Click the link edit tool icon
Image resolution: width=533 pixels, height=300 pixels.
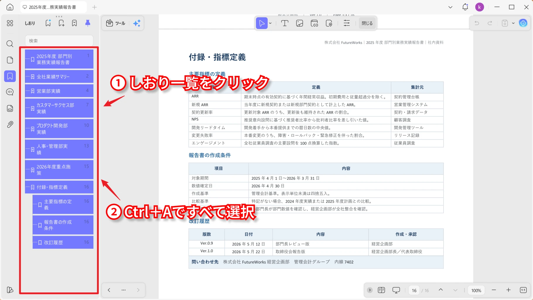pyautogui.click(x=314, y=23)
